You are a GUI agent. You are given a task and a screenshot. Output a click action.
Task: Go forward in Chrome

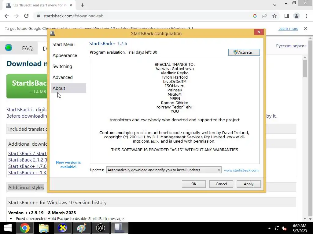click(17, 16)
